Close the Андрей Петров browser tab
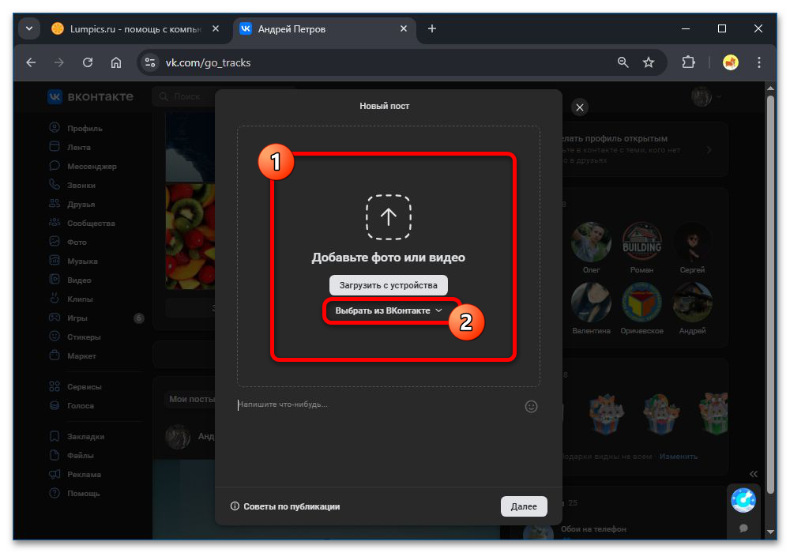The width and height of the screenshot is (790, 553). coord(404,28)
